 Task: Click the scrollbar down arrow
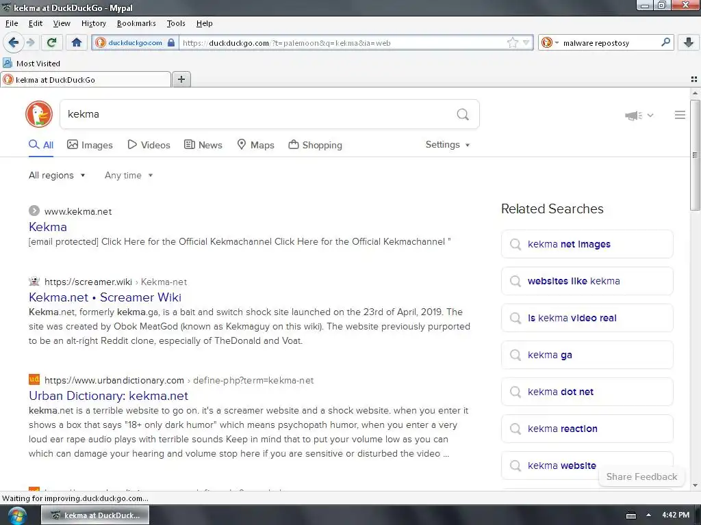(695, 485)
